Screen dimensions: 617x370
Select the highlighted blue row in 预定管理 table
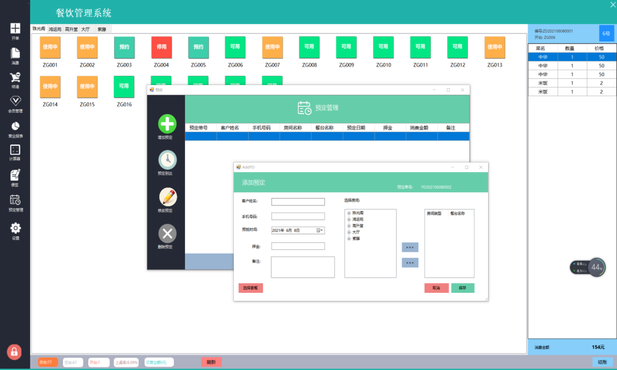[x=327, y=136]
